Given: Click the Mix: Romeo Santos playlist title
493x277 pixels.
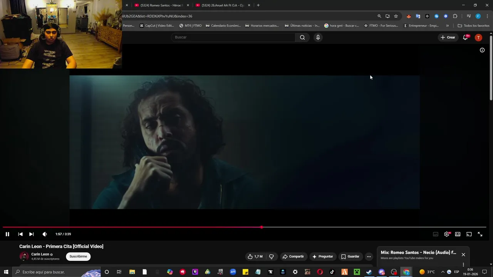Looking at the screenshot, I should coord(418,252).
